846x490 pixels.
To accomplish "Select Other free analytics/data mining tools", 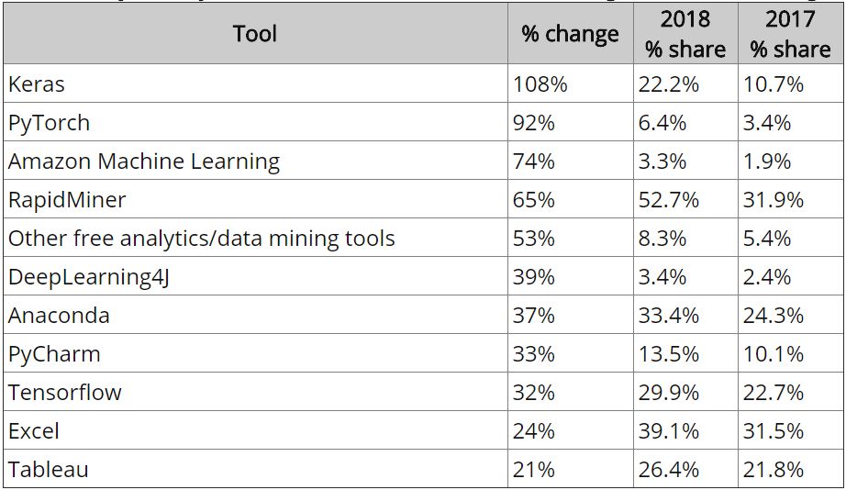I will coord(202,239).
